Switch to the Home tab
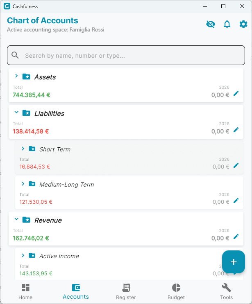The width and height of the screenshot is (252, 304). (25, 291)
